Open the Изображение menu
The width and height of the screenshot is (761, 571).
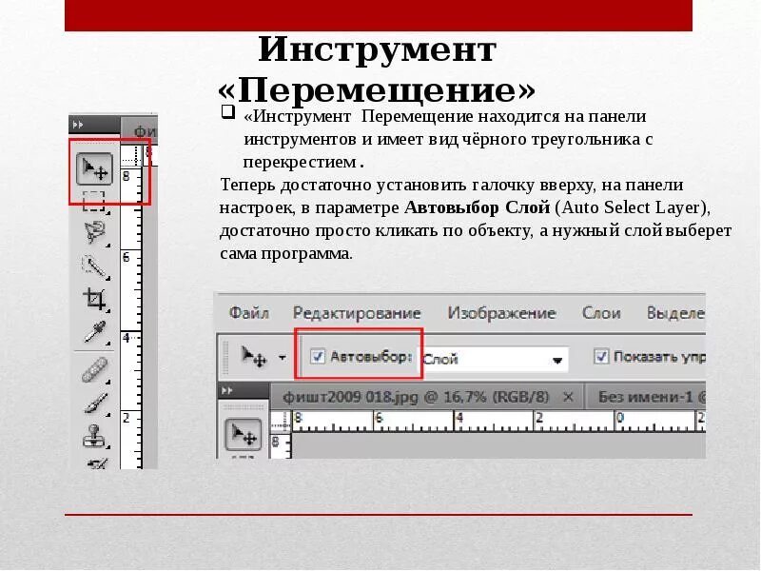pos(501,313)
